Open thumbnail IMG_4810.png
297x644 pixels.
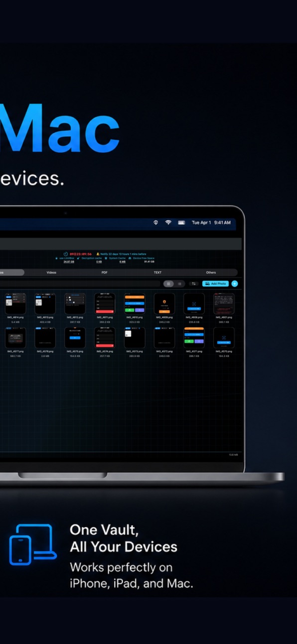coord(135,304)
